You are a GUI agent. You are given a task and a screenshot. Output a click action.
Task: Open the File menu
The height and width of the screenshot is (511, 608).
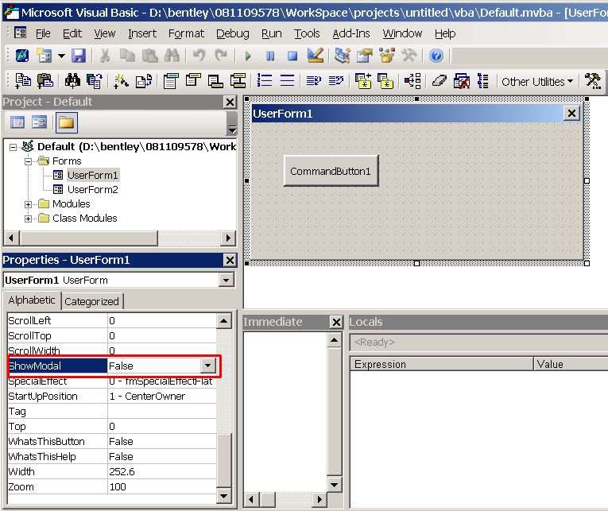tap(43, 33)
